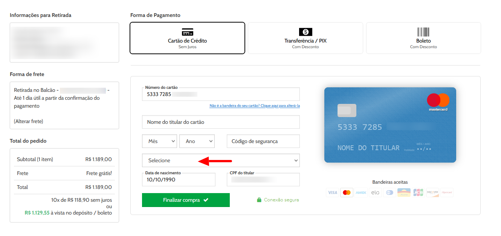Click the Finalizar compra button
This screenshot has width=501, height=236.
[186, 200]
